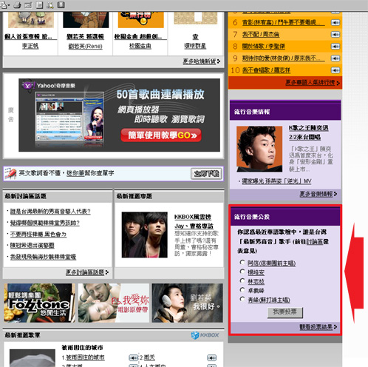This screenshot has height=367, width=368.
Task: Select the 青峰 (蘇打綠主唱) radio option
Action: pyautogui.click(x=242, y=299)
